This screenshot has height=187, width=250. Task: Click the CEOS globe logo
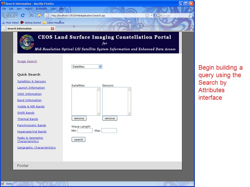[x=27, y=42]
